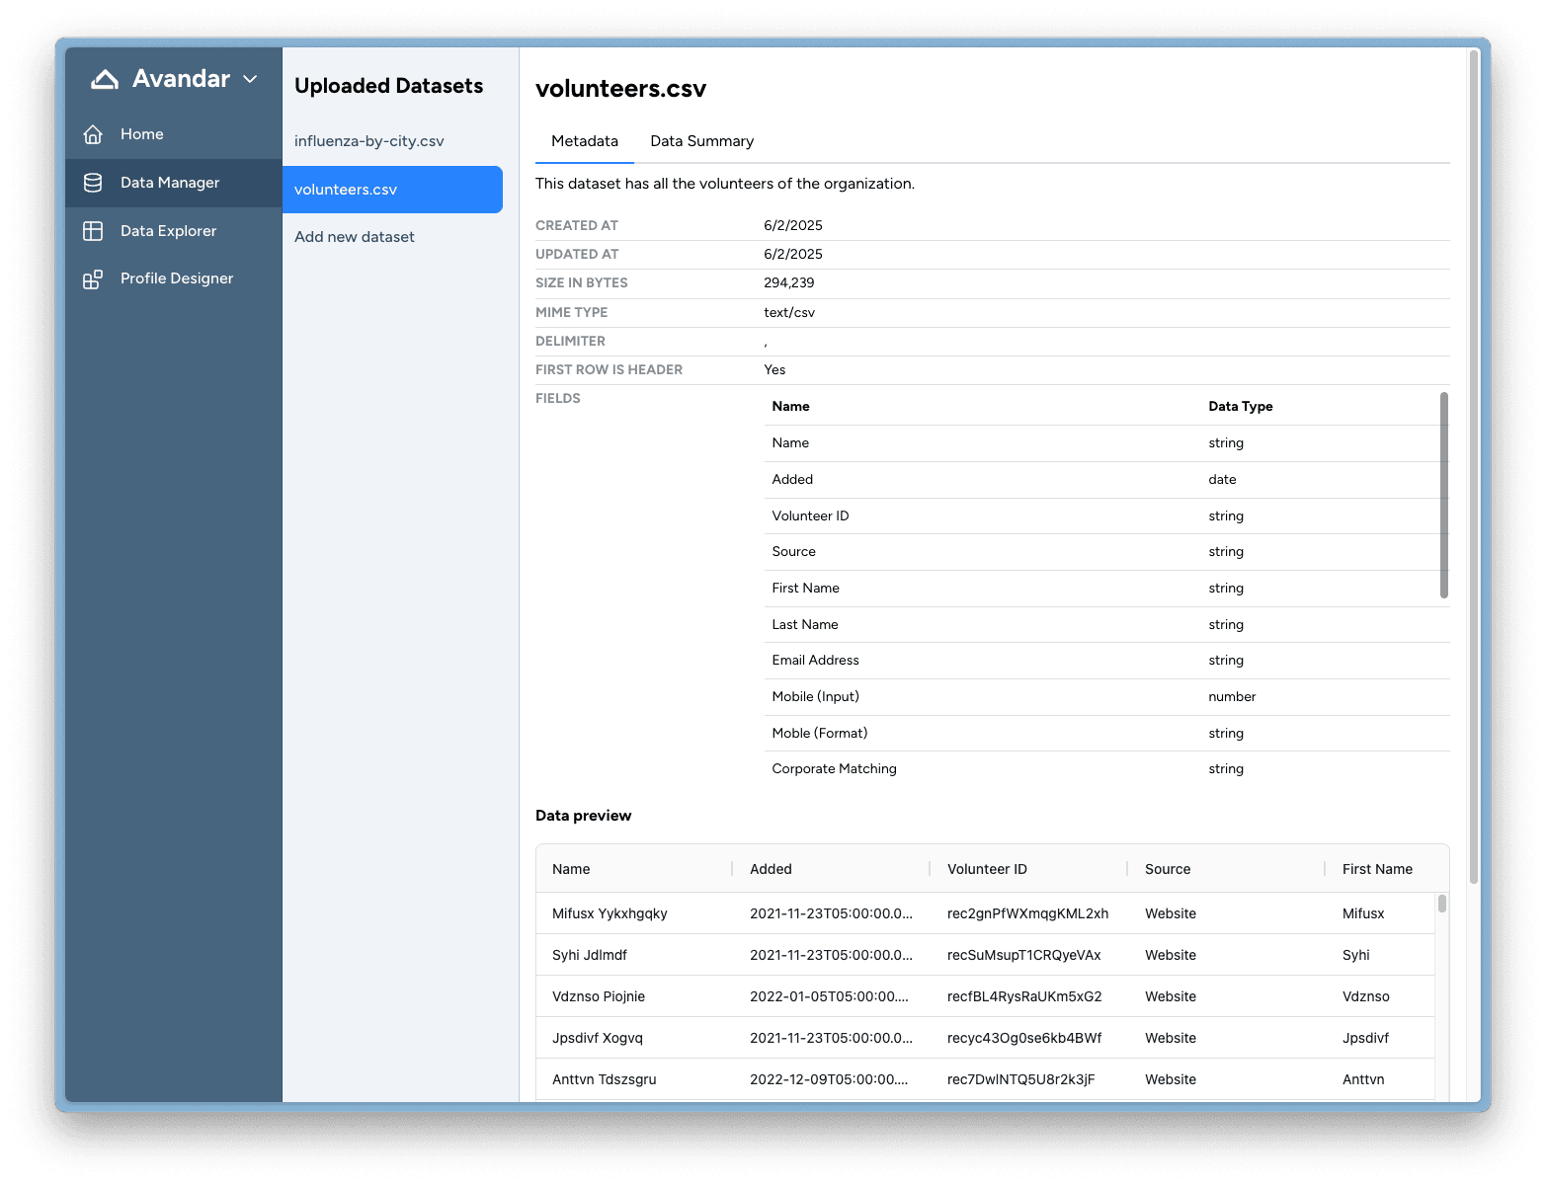Click the data preview vertical scrollbar

pos(1442,904)
